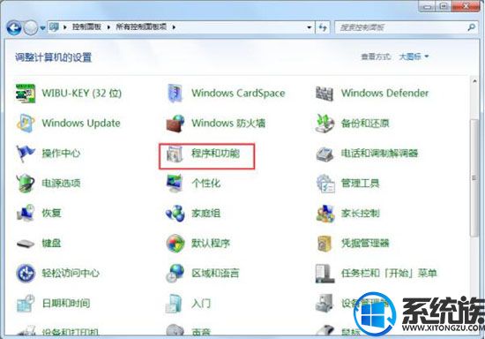485x339 pixels.
Task: Open the 电源选项 power icon
Action: (26, 183)
